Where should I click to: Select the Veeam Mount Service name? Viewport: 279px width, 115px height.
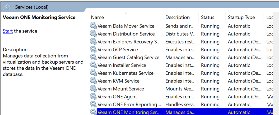(121, 89)
